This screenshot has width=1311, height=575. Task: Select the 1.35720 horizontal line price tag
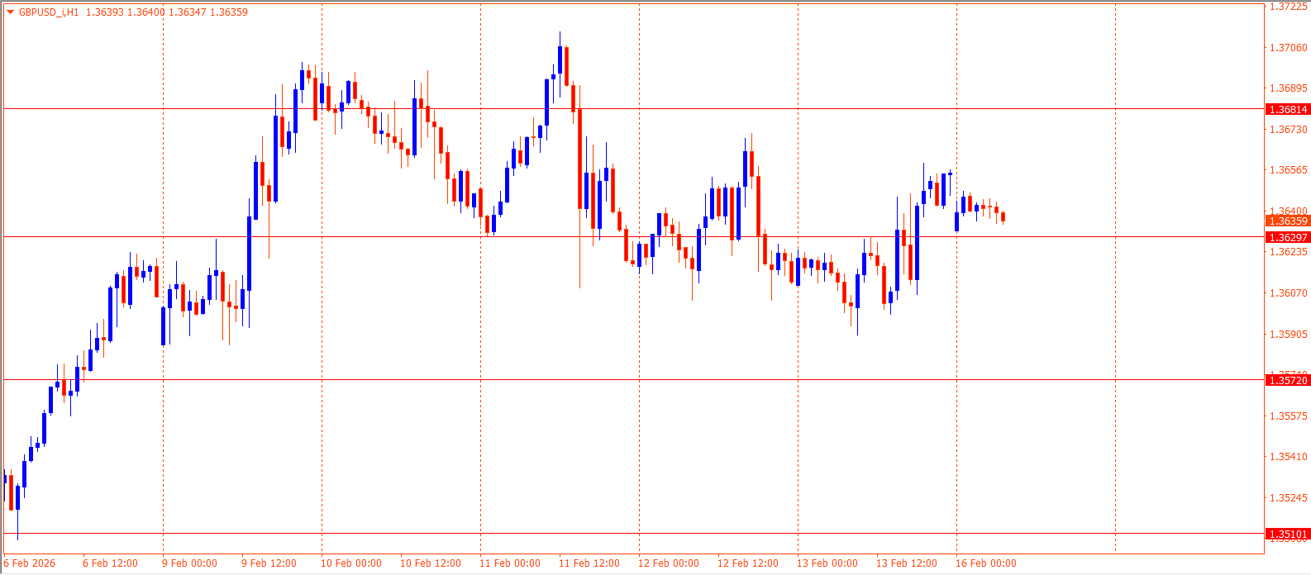coord(1288,380)
